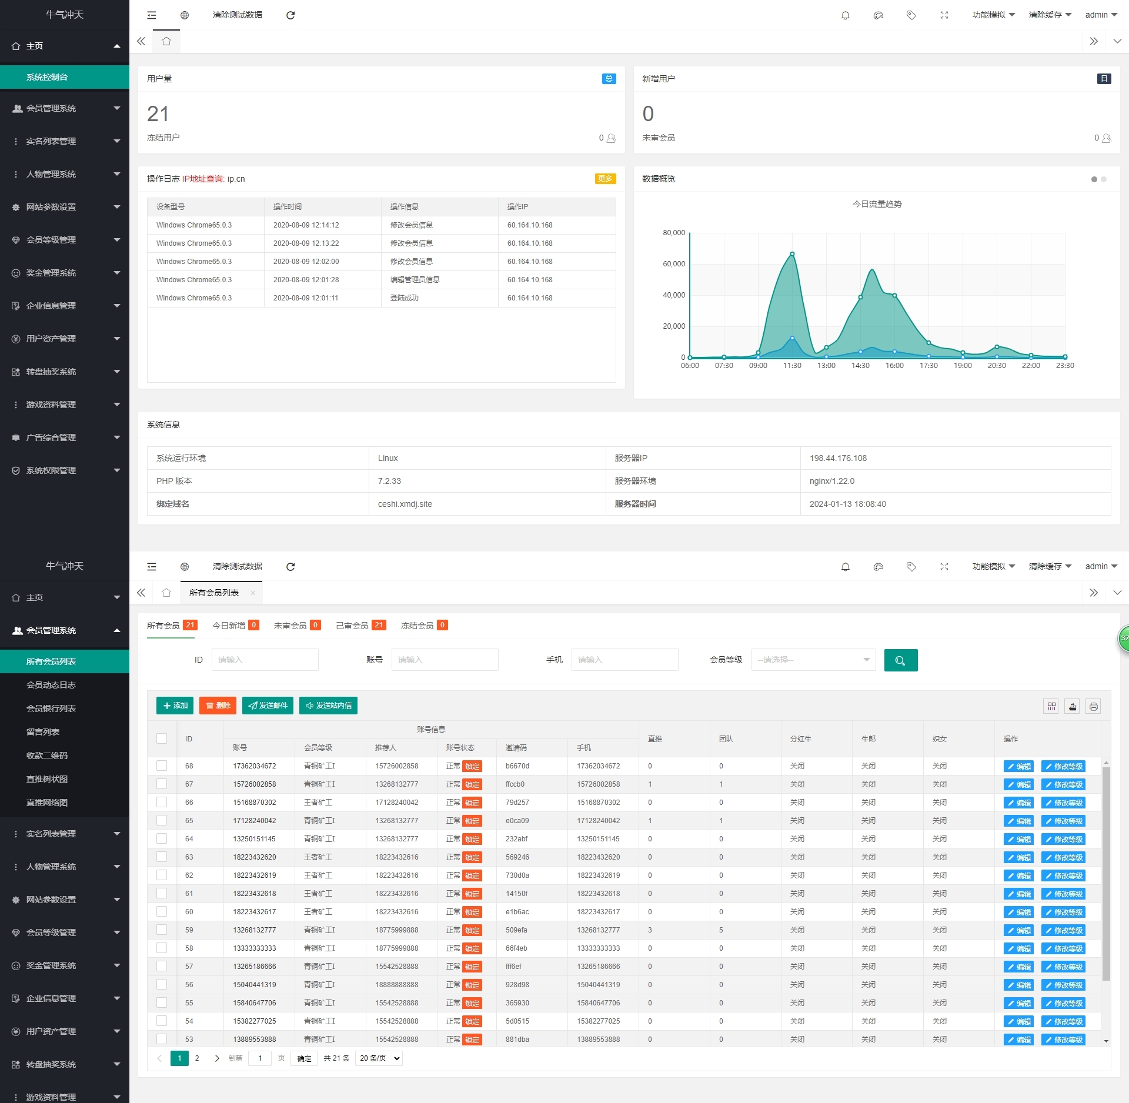Expand 实名列表管理 in member list screen sidebar
This screenshot has height=1103, width=1129.
coord(65,834)
